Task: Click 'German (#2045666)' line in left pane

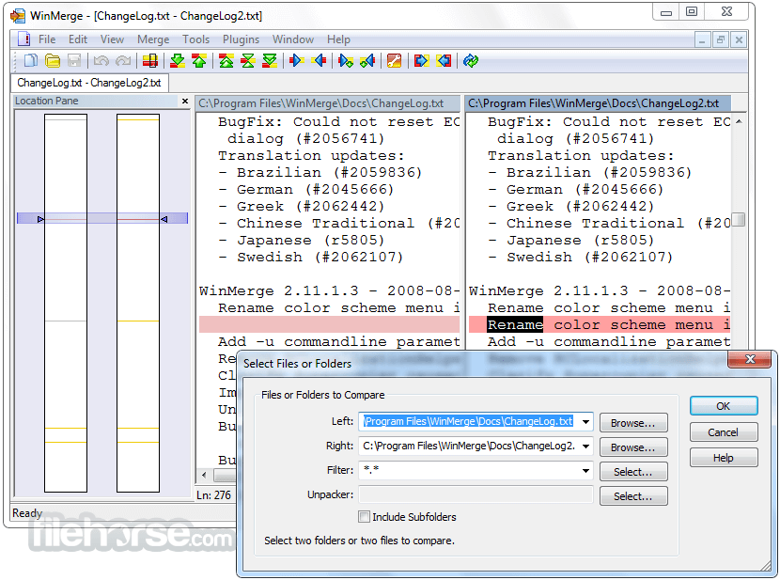Action: [306, 190]
